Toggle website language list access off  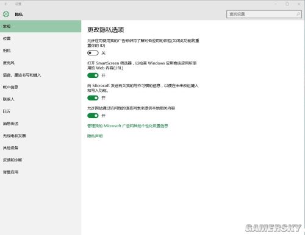click(x=93, y=116)
